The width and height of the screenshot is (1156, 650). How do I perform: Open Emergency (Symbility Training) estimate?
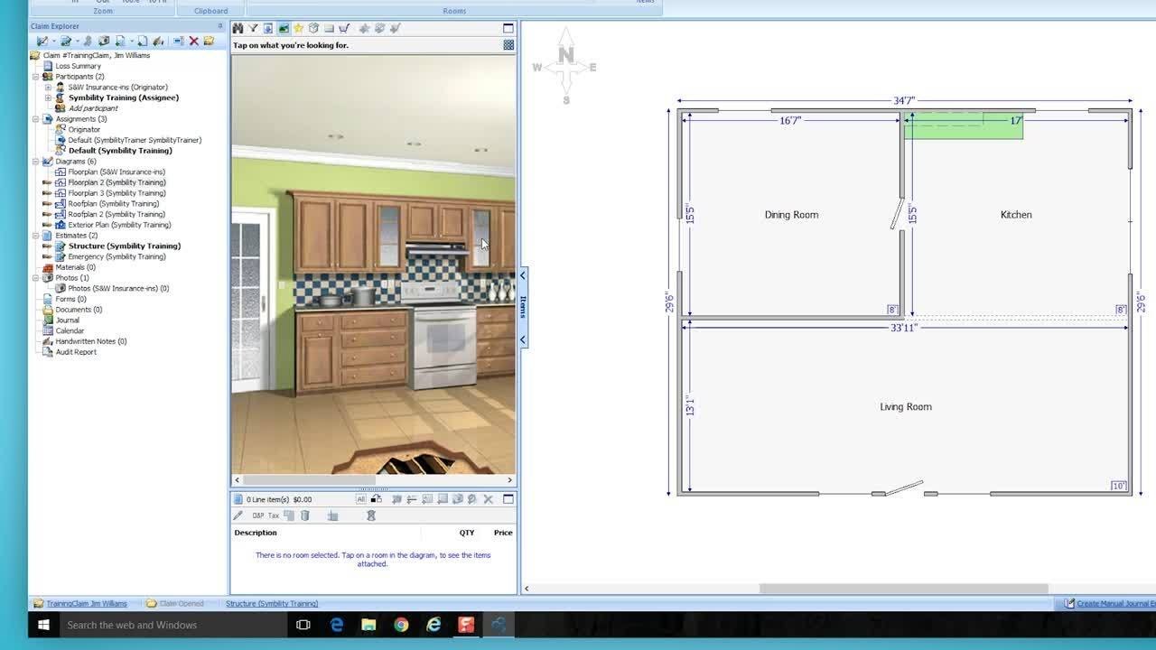tap(117, 256)
